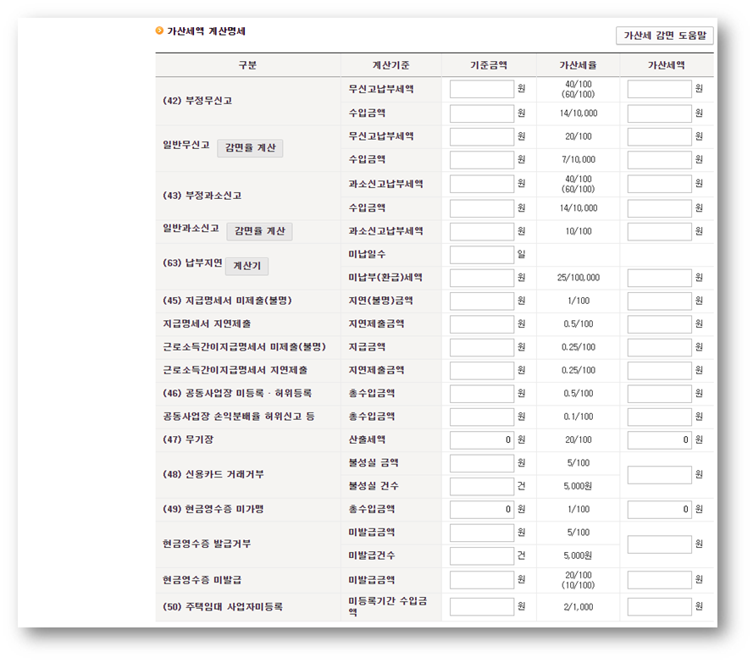This screenshot has width=753, height=663.
Task: Focus 가산세액 field for 현금영수증 미발급
Action: [659, 580]
